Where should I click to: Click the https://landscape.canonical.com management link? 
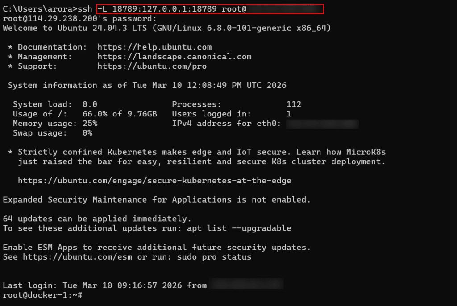174,57
